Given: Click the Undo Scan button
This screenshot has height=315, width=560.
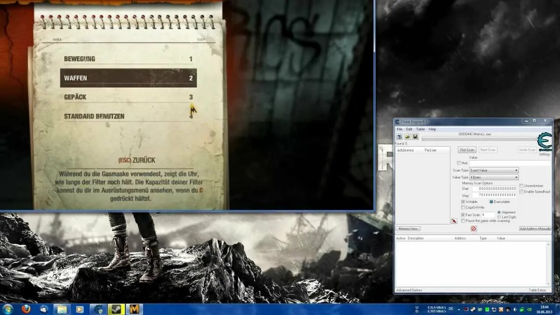Looking at the screenshot, I should [527, 150].
